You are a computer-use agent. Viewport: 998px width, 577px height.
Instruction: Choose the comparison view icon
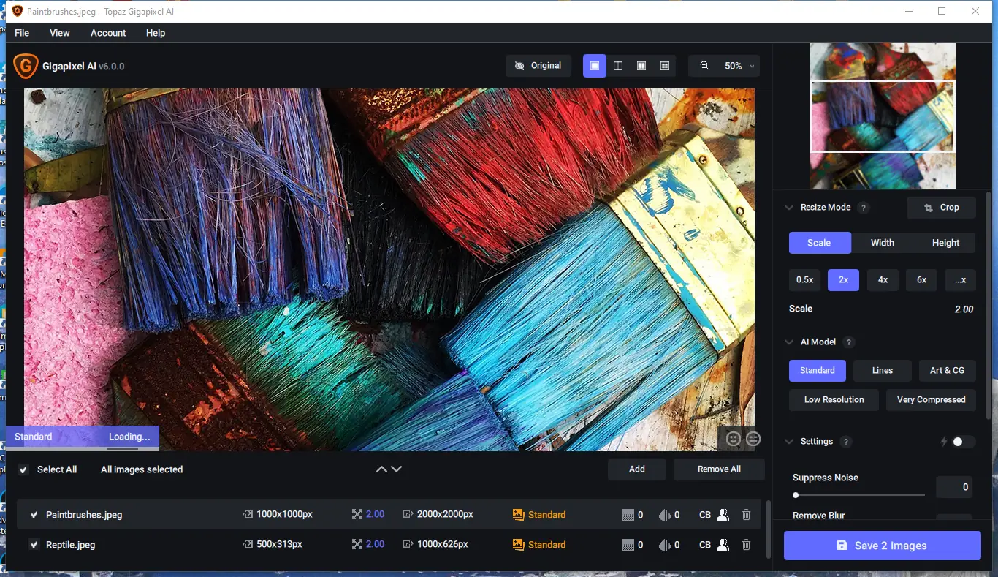click(x=665, y=66)
